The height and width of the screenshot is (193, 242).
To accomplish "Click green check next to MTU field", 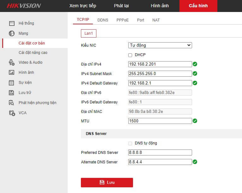I will tap(195, 121).
